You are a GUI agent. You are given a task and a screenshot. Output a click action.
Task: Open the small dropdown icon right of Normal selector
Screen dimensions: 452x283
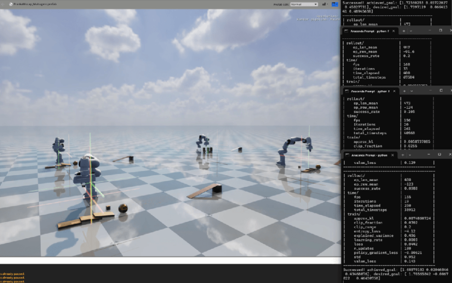pyautogui.click(x=325, y=5)
